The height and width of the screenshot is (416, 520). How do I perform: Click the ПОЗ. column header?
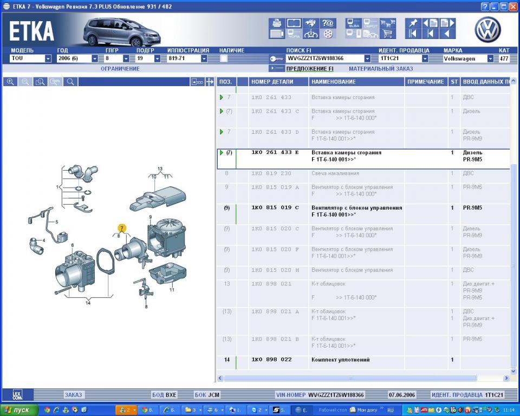(226, 82)
